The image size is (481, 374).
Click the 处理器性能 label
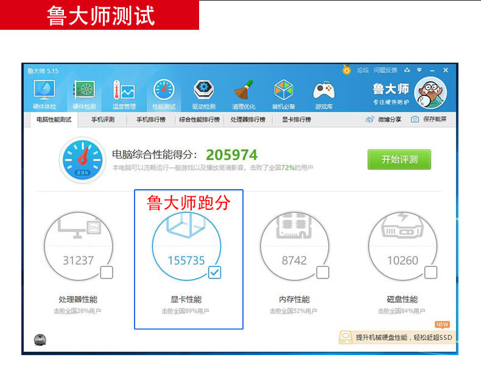(x=78, y=299)
